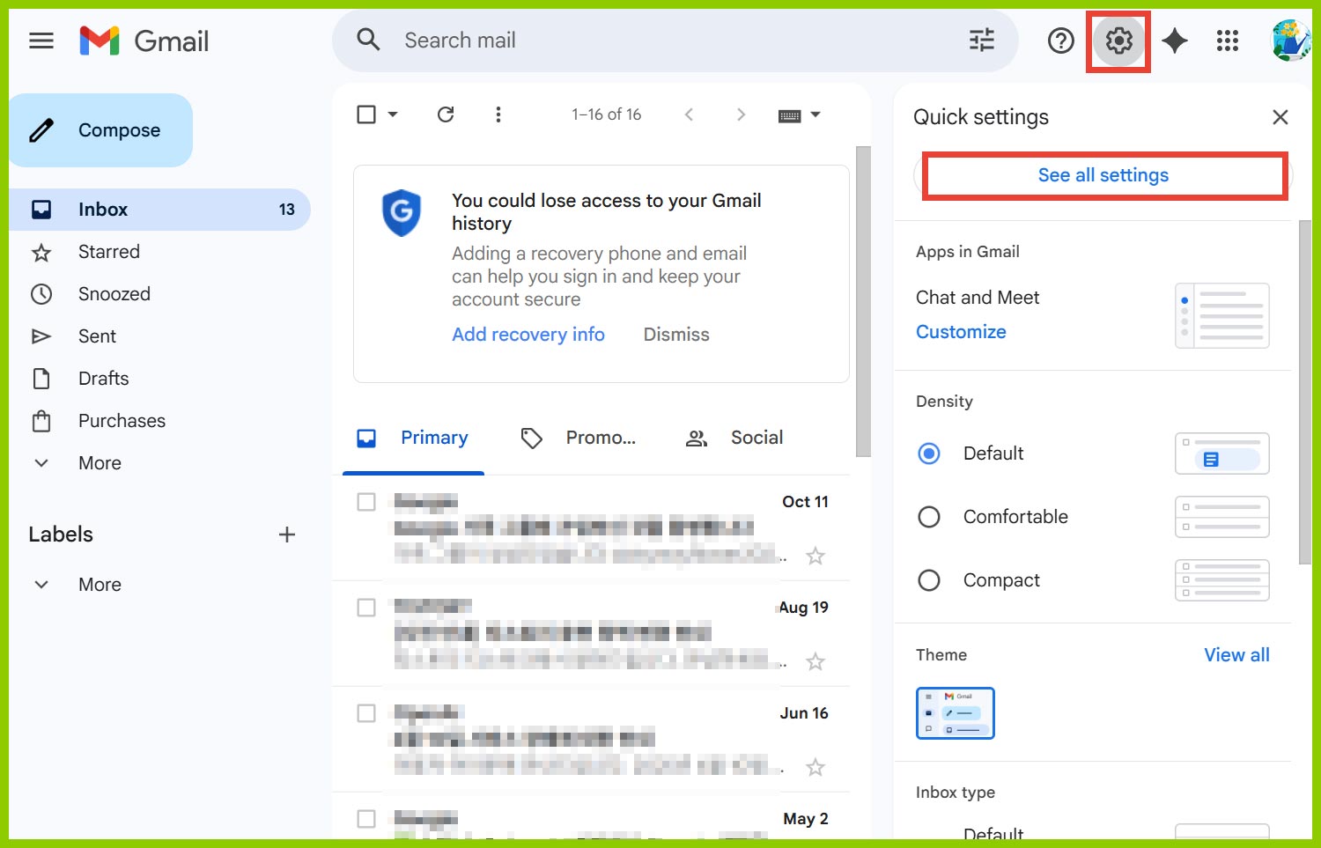Click the Default density preview image
The image size is (1321, 848).
[1222, 453]
